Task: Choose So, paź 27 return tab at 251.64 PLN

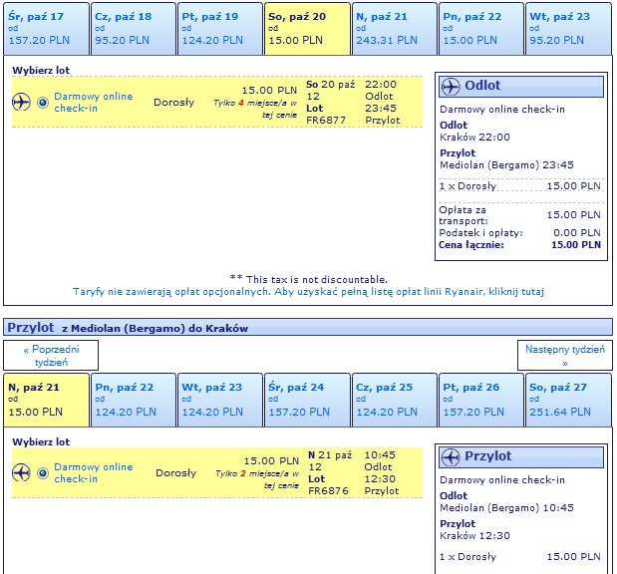Action: pyautogui.click(x=568, y=400)
